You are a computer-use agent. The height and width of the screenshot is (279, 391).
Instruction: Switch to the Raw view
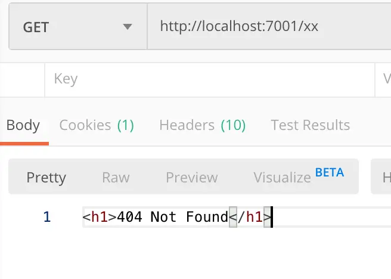(116, 177)
